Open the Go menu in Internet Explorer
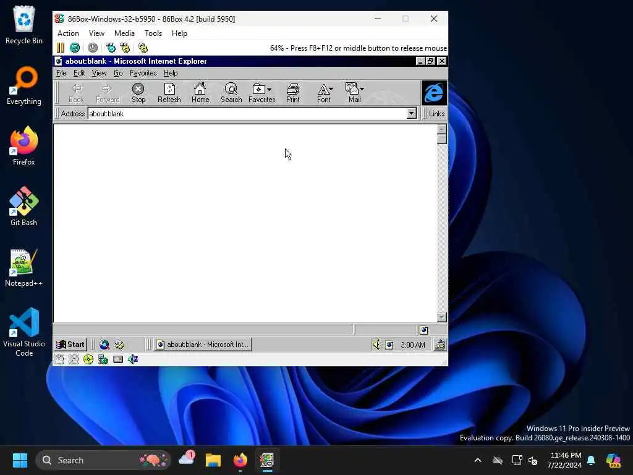Screen dimensions: 633x475 click(118, 73)
